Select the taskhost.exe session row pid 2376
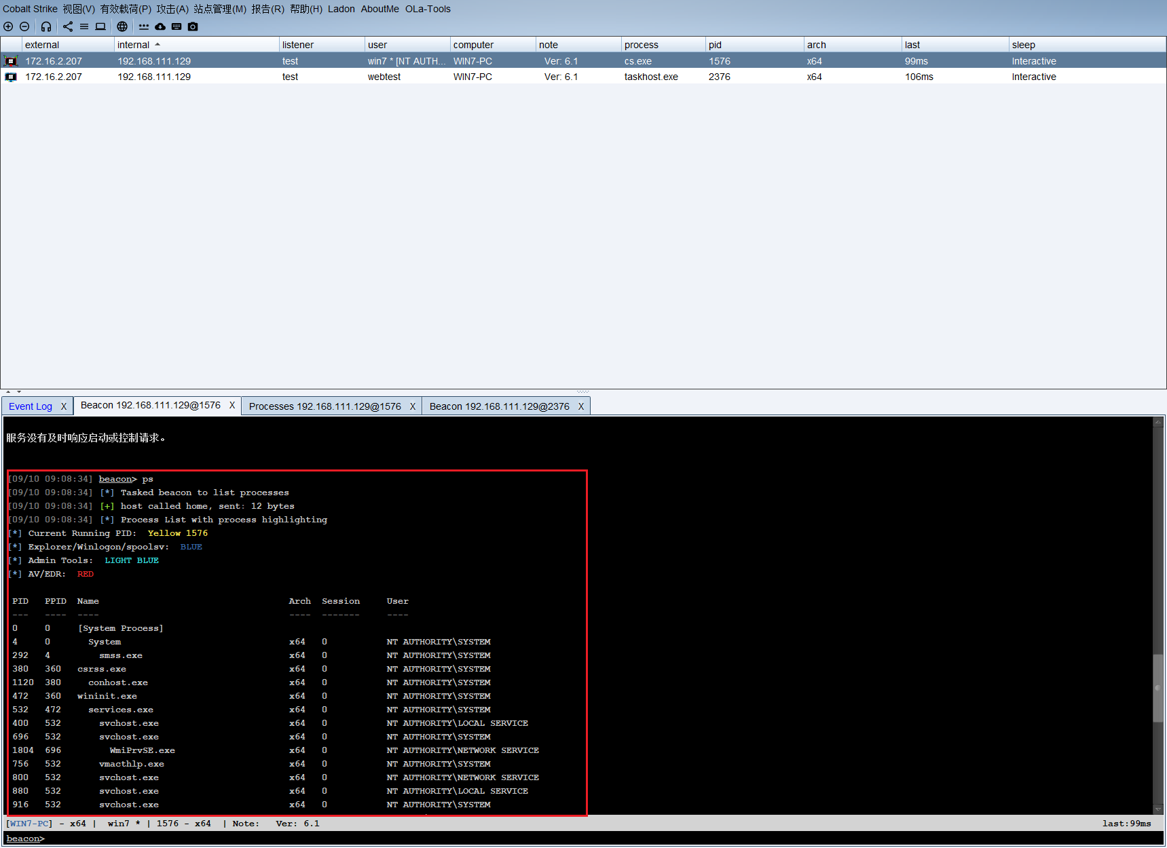The width and height of the screenshot is (1167, 848). pos(583,77)
